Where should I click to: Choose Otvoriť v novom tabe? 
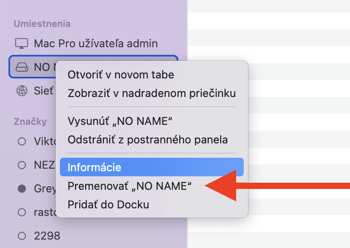point(121,75)
